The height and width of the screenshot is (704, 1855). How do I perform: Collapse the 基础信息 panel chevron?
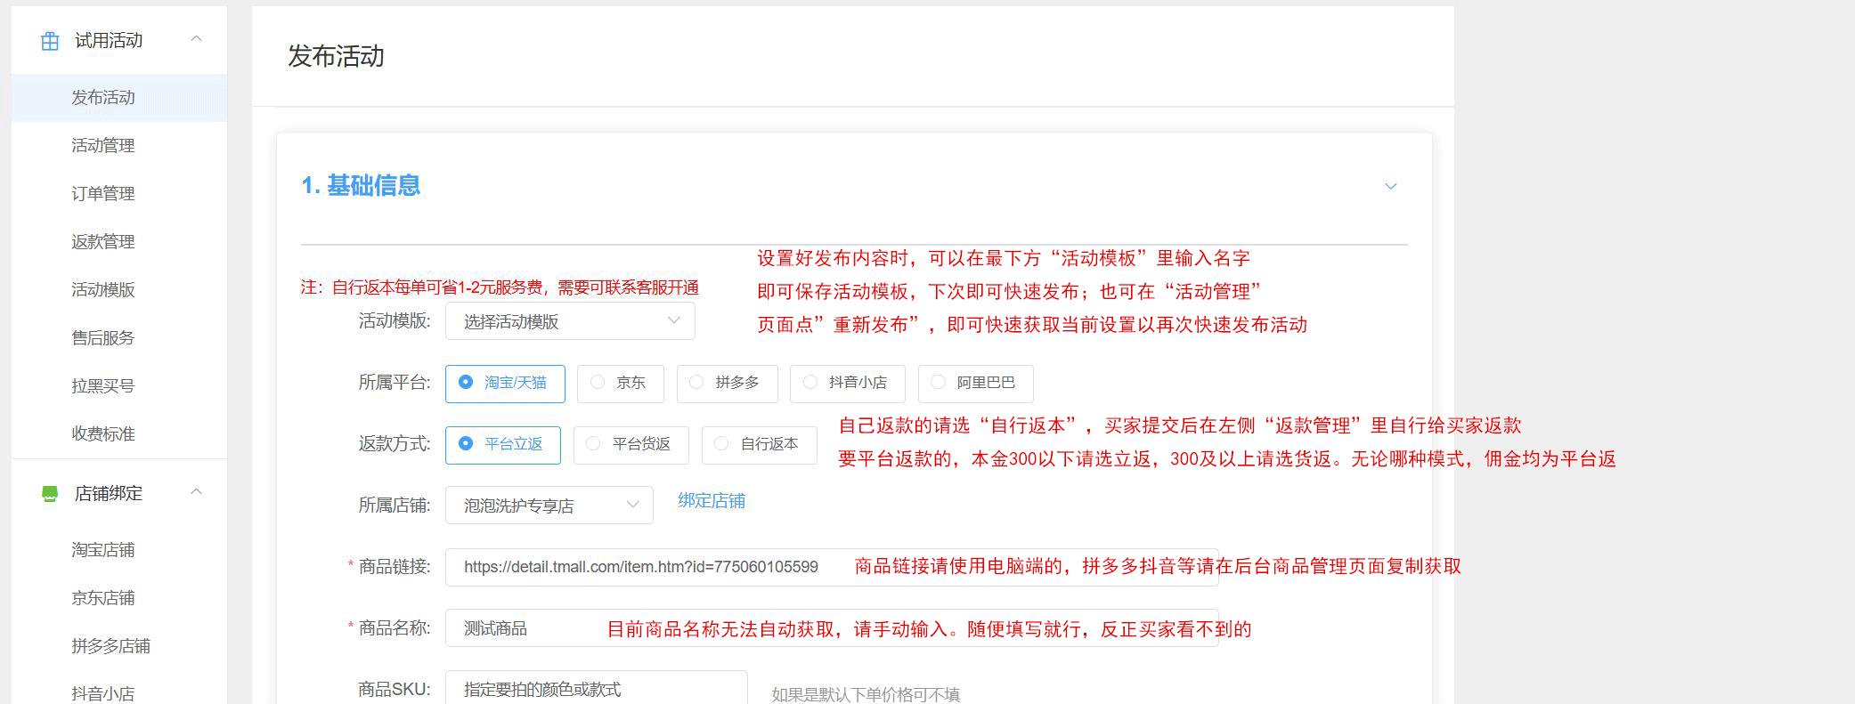click(1390, 186)
